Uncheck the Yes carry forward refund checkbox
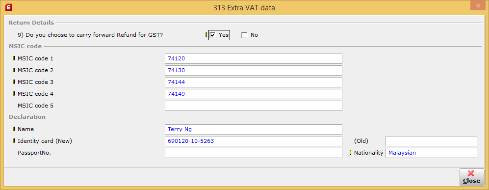Screen dimensions: 489x190 pyautogui.click(x=213, y=35)
